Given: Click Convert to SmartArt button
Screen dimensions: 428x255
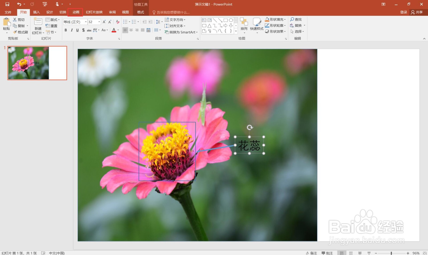Looking at the screenshot, I should click(x=181, y=32).
